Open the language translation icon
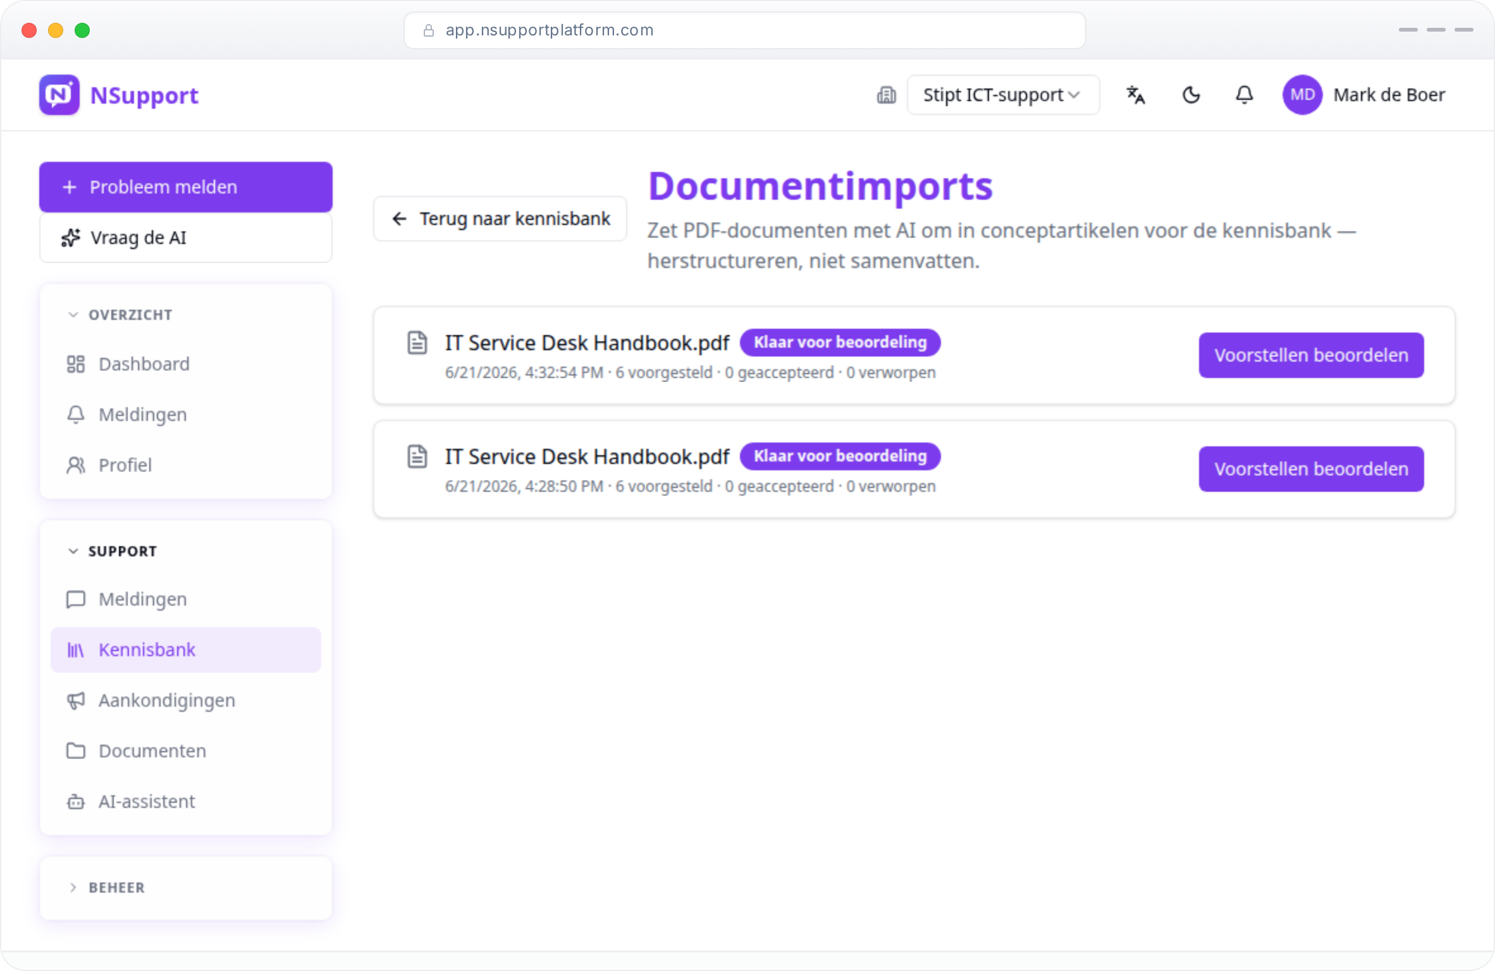 (1136, 95)
